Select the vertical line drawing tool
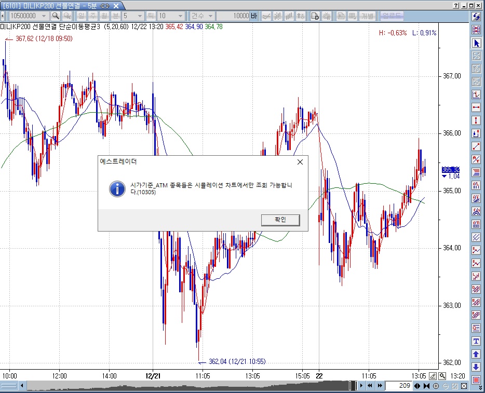 pyautogui.click(x=476, y=120)
